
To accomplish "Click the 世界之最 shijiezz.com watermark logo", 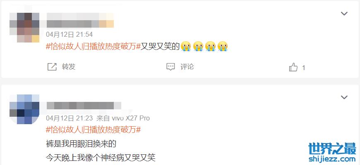I will [332, 152].
